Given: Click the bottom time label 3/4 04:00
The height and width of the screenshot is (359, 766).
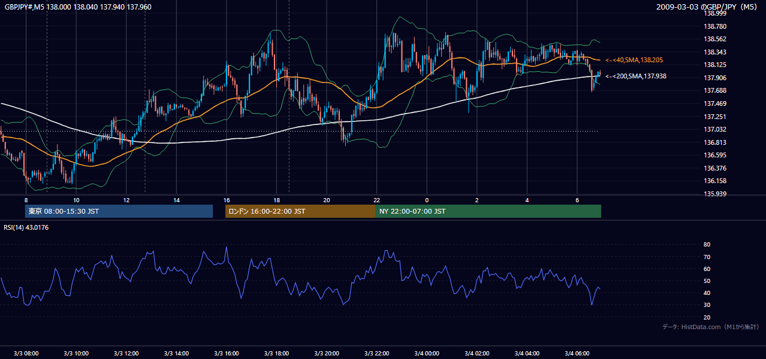Looking at the screenshot, I should (527, 353).
